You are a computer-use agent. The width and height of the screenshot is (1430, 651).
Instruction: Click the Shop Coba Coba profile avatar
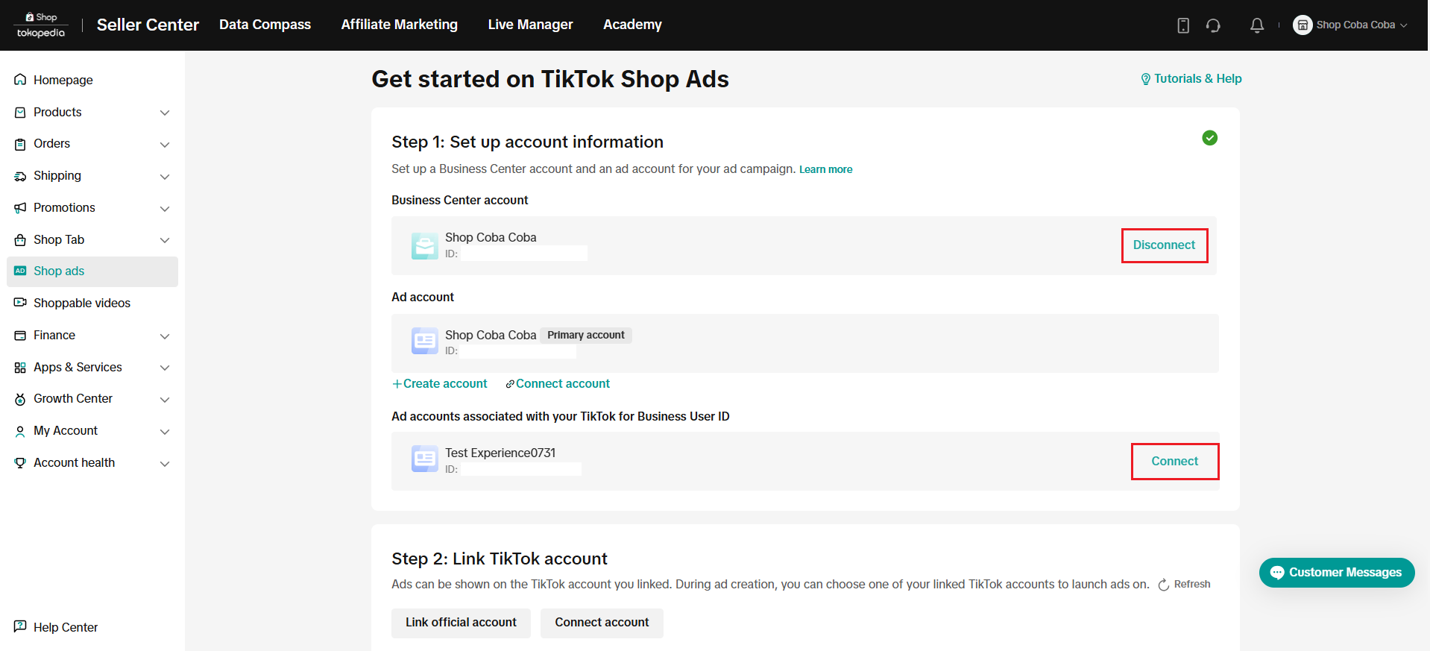1303,25
